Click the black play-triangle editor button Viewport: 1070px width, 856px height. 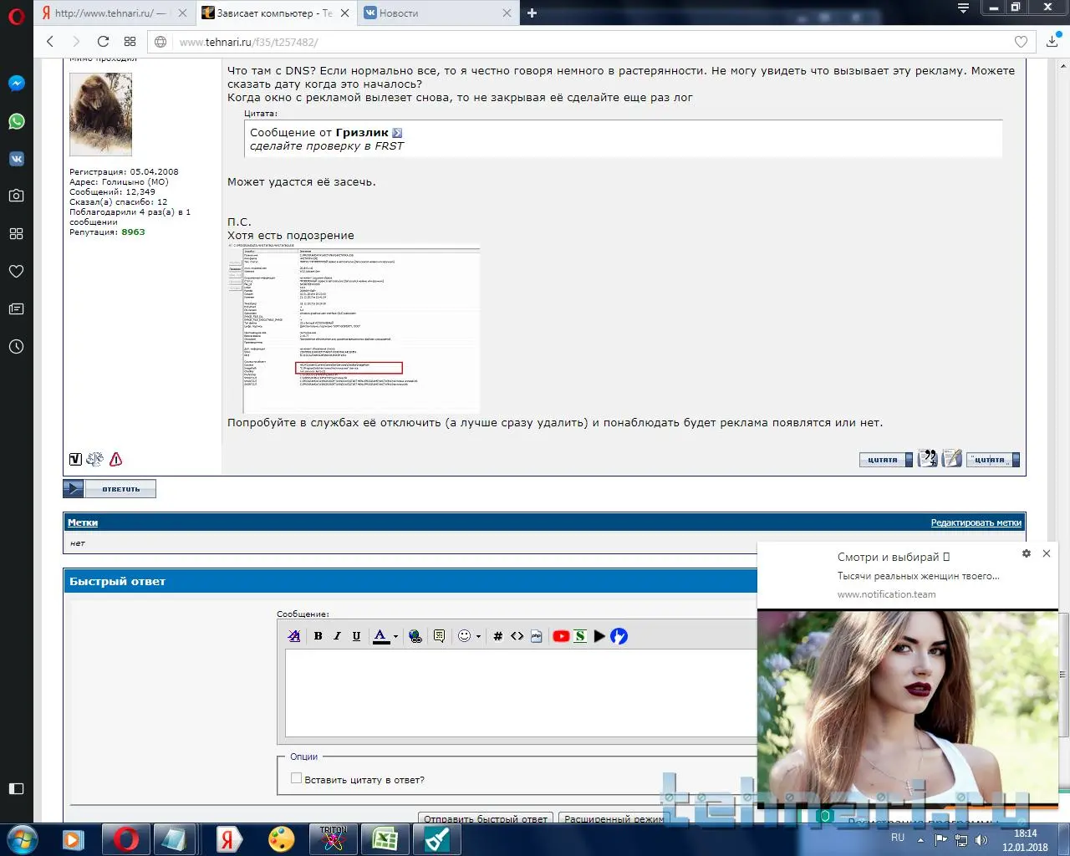point(599,636)
